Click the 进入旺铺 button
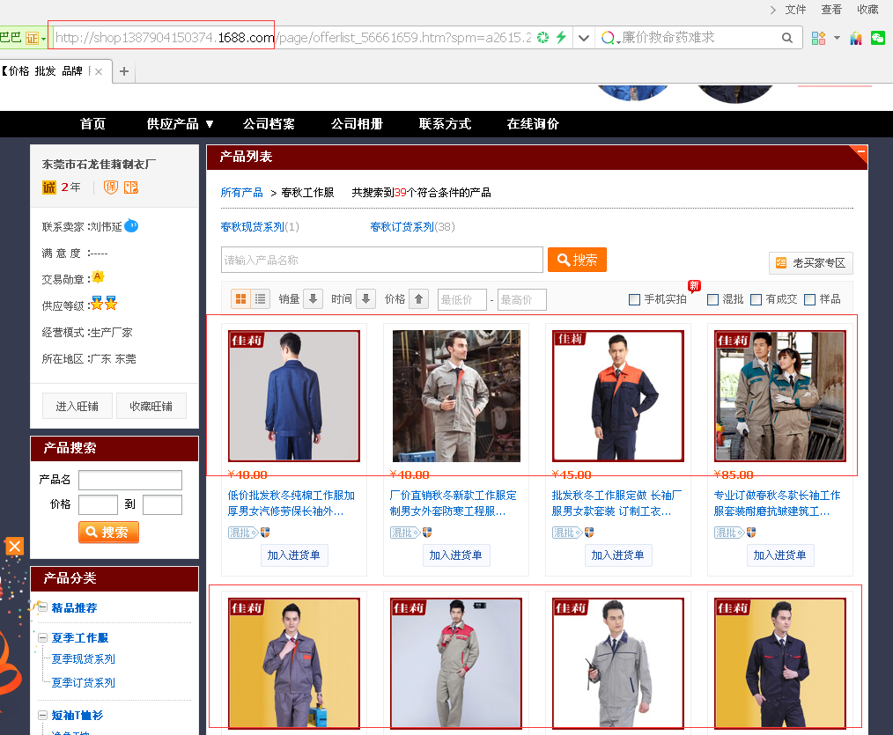Image resolution: width=893 pixels, height=735 pixels. click(77, 406)
